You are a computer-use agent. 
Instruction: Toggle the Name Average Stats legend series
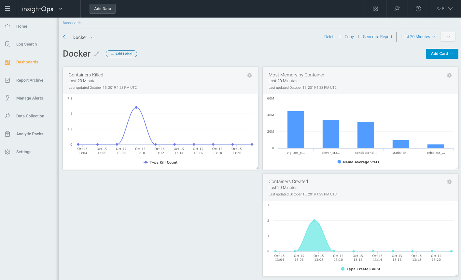(360, 162)
